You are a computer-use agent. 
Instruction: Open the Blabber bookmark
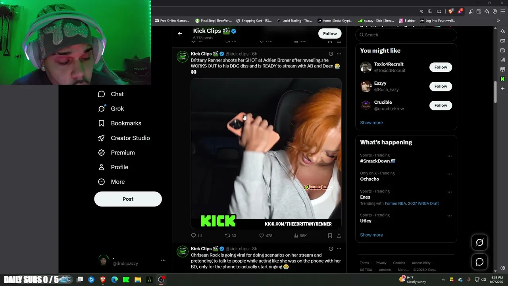point(408,21)
